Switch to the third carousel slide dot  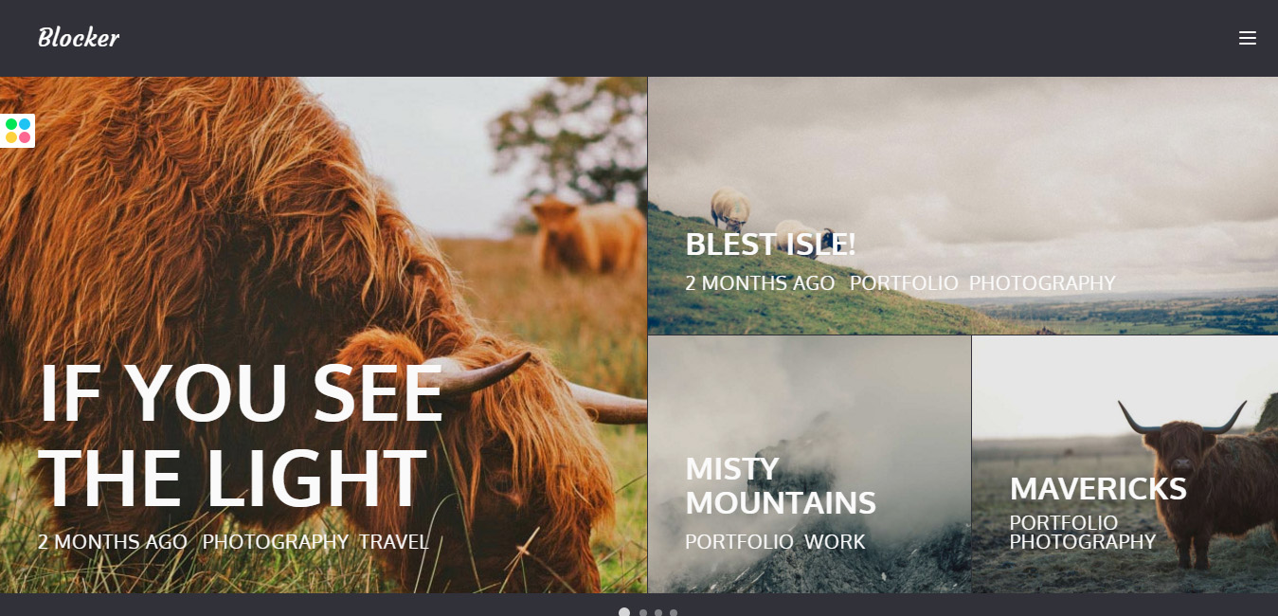[658, 613]
